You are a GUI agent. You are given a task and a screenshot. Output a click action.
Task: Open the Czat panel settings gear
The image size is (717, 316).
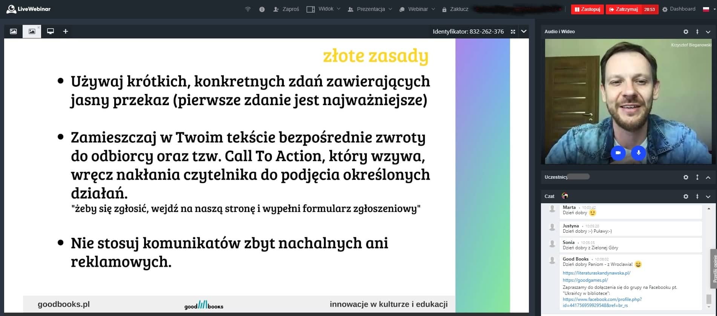686,196
